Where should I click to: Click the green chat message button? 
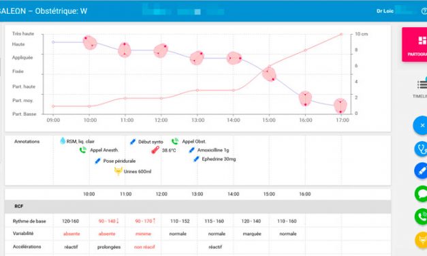coord(422,193)
